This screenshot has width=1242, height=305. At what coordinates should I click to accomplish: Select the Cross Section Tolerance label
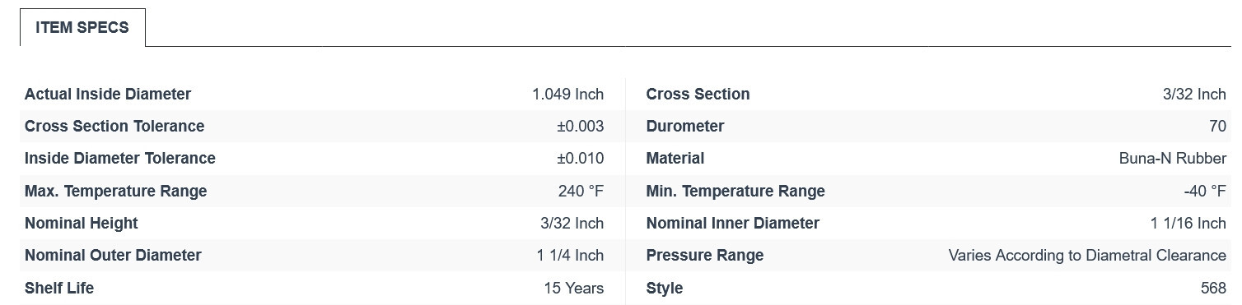coord(114,126)
